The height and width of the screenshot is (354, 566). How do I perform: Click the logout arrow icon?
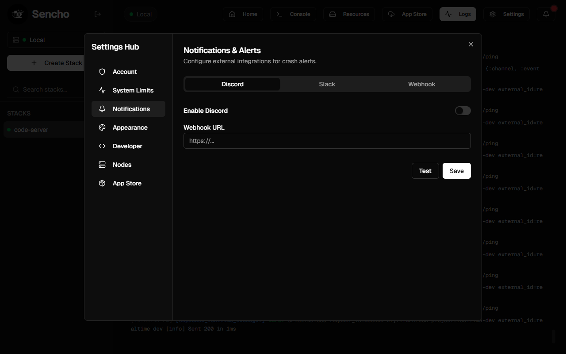[98, 14]
